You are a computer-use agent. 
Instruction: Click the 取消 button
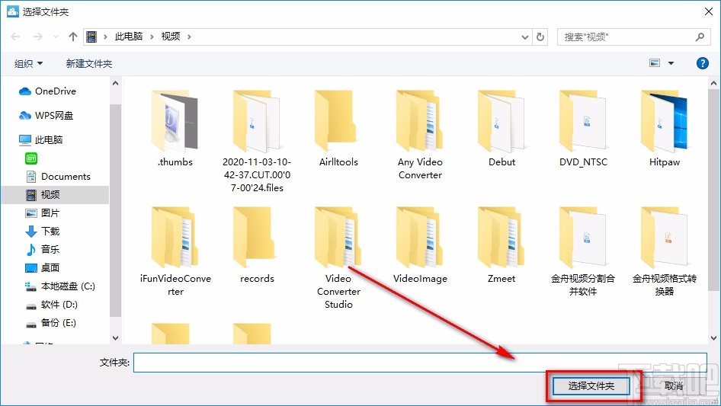pyautogui.click(x=674, y=385)
